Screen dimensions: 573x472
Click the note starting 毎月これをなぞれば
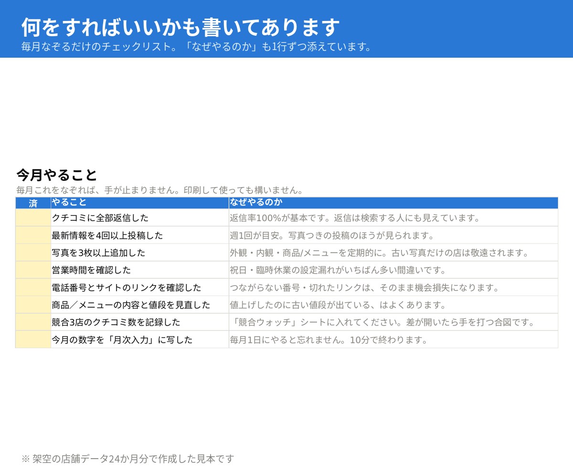click(x=160, y=190)
